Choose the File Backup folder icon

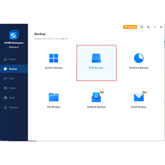pos(54,97)
